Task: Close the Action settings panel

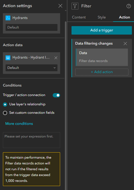Action: 60,6
